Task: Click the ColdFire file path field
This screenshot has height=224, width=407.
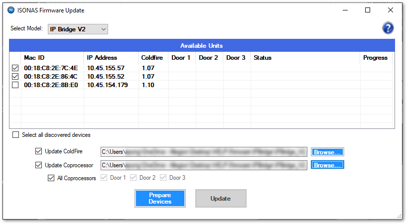Action: pos(204,152)
